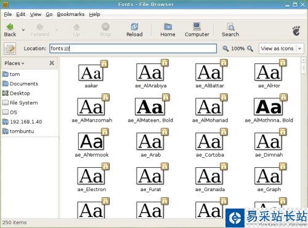Open the Bookmarks menu
This screenshot has width=308, height=228.
click(x=71, y=14)
